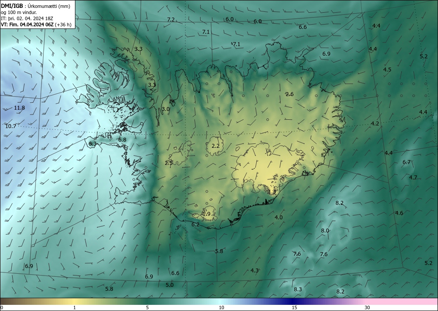Click the 1.3 value on the southeast glacier

click(272, 192)
